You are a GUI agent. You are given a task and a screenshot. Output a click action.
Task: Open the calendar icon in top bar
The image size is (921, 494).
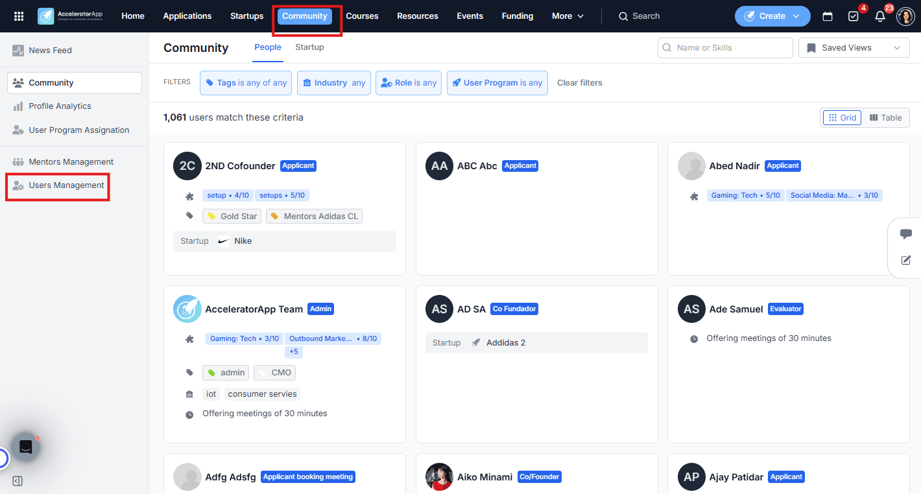point(828,16)
